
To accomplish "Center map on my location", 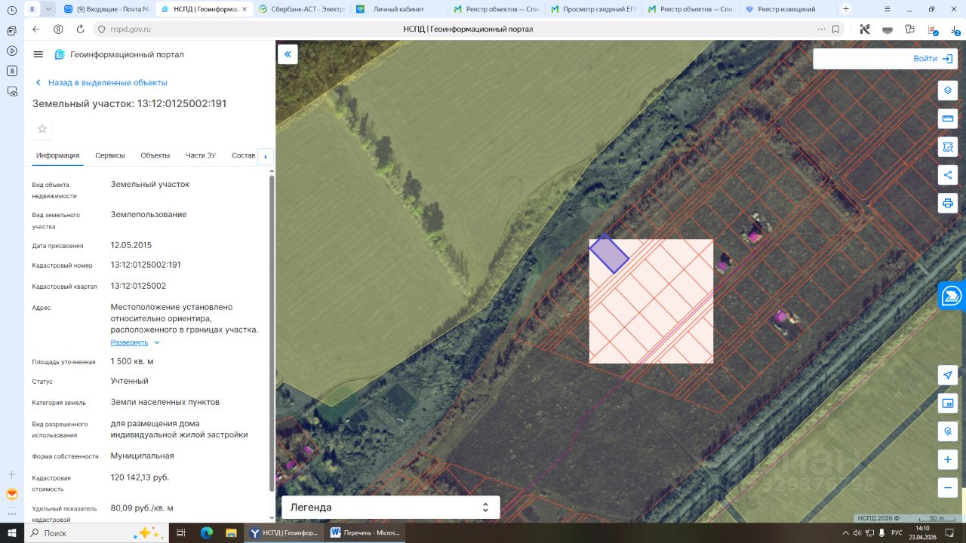I will click(948, 375).
